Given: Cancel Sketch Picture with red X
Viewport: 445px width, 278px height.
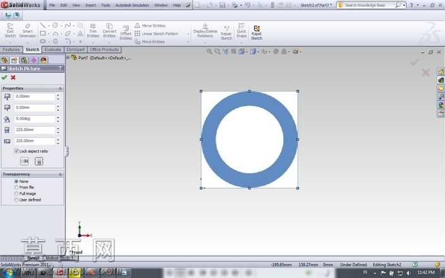Looking at the screenshot, I should pyautogui.click(x=13, y=78).
